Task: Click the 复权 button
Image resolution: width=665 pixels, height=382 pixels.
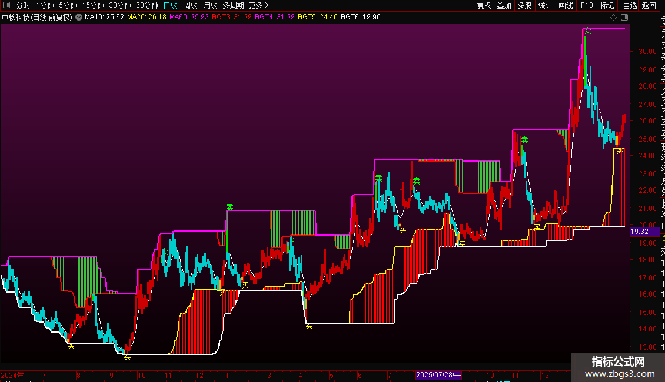Action: 484,5
